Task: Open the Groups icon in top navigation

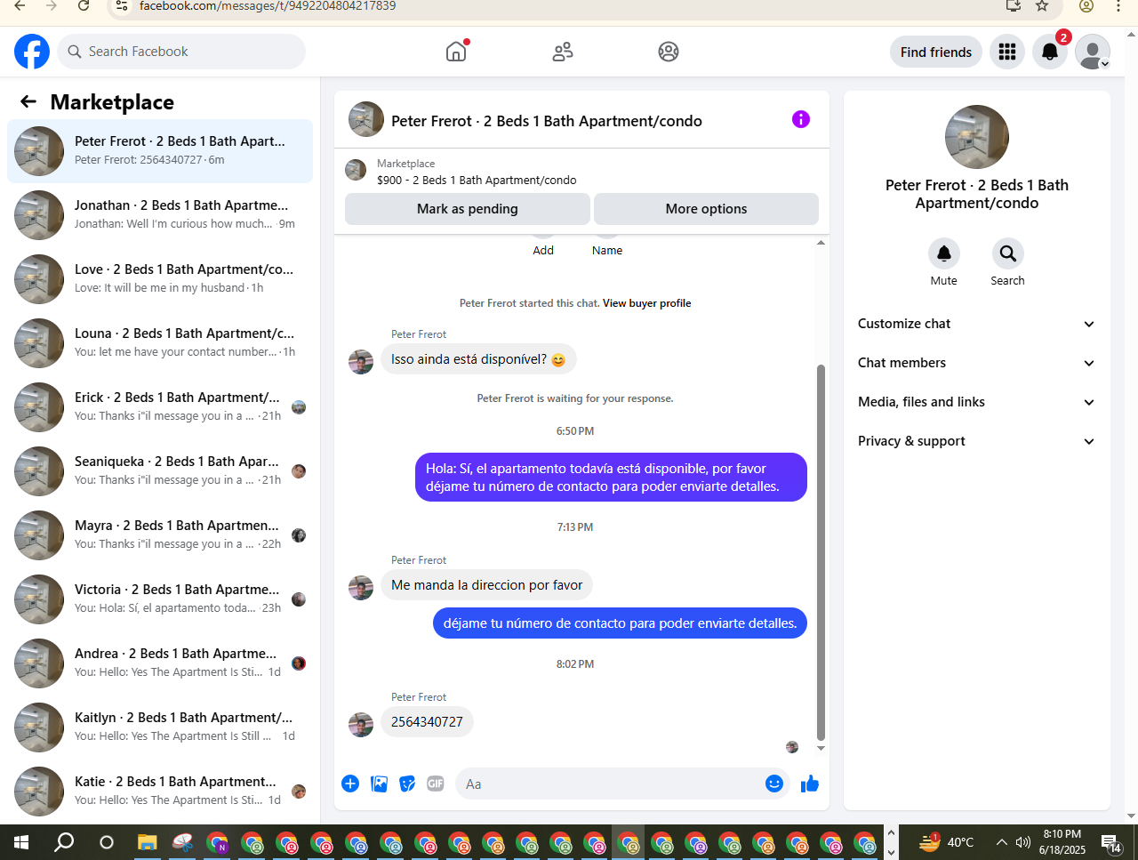Action: (669, 52)
